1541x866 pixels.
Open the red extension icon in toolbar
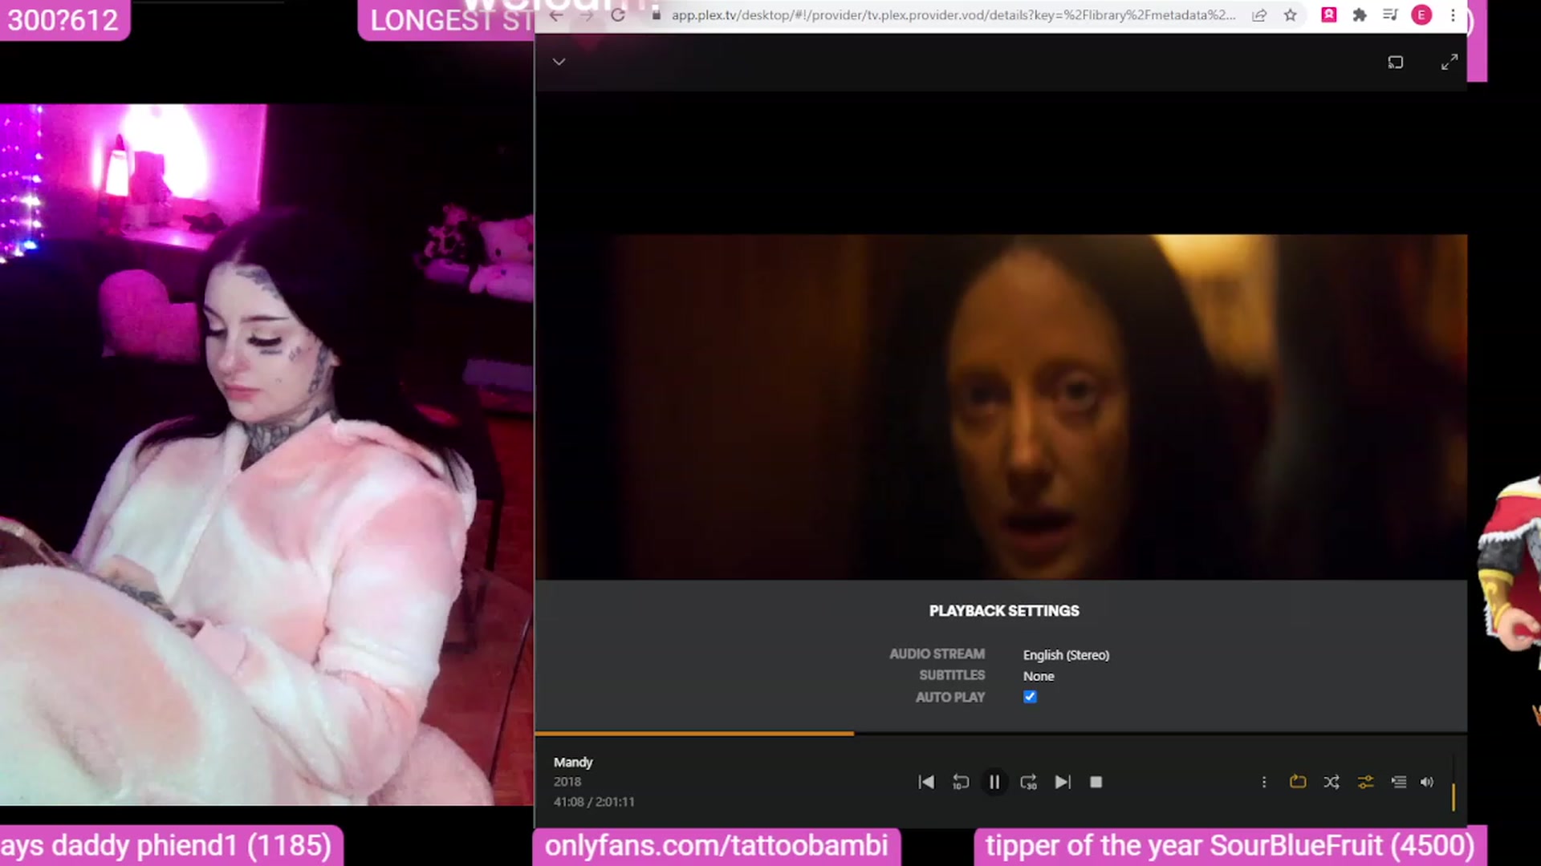click(1329, 14)
